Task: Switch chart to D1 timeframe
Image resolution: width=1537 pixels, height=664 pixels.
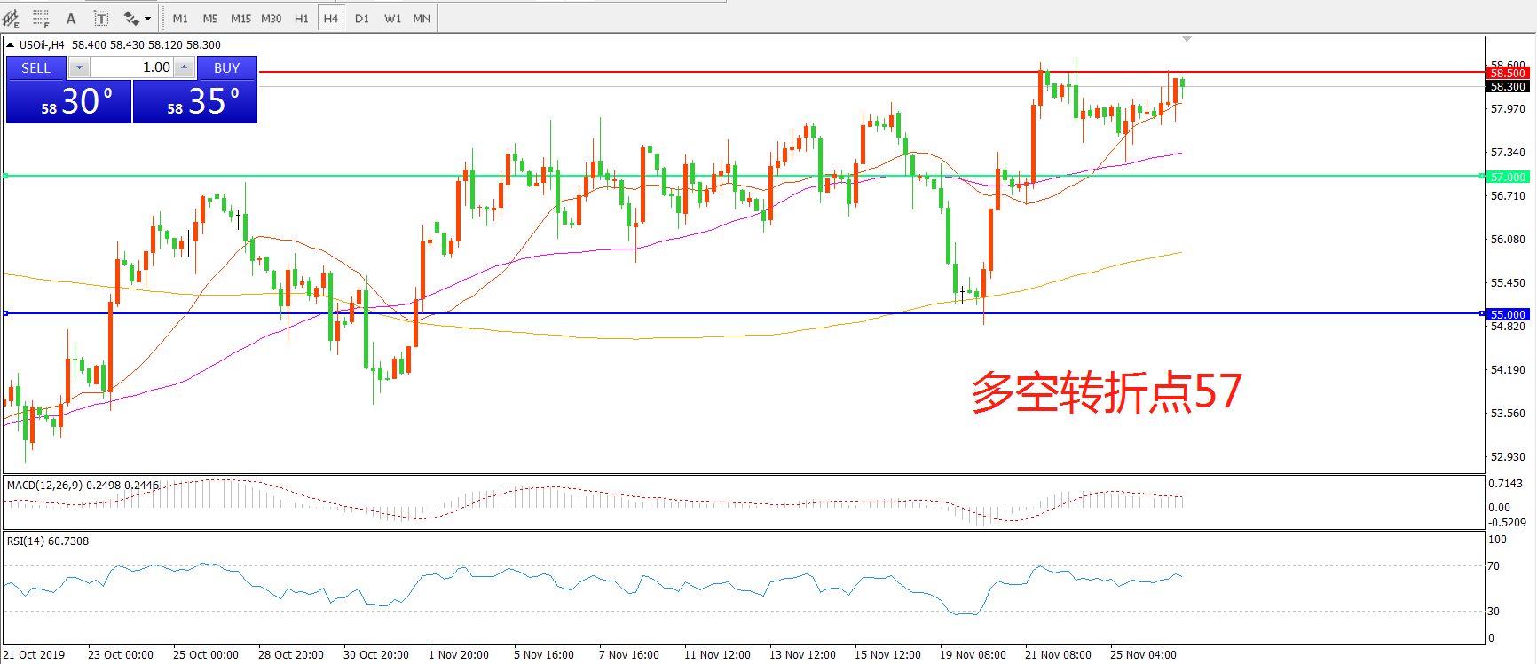Action: click(361, 18)
